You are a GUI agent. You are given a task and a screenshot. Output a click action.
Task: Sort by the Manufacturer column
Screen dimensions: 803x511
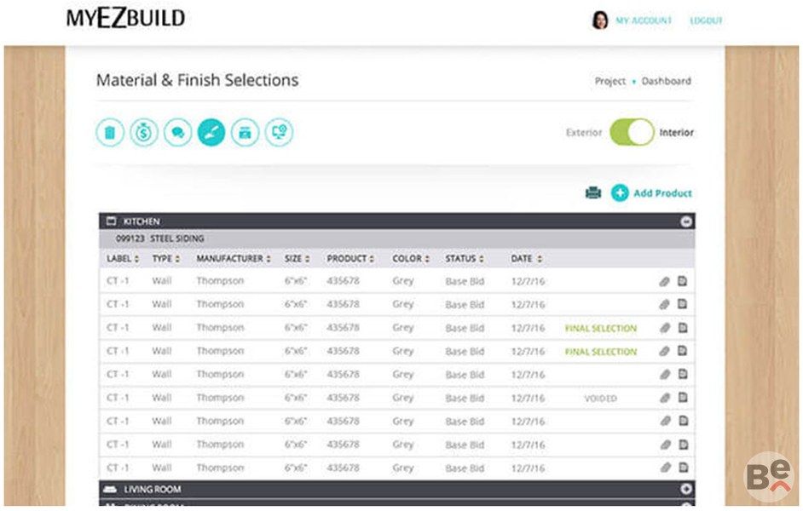[x=234, y=259]
